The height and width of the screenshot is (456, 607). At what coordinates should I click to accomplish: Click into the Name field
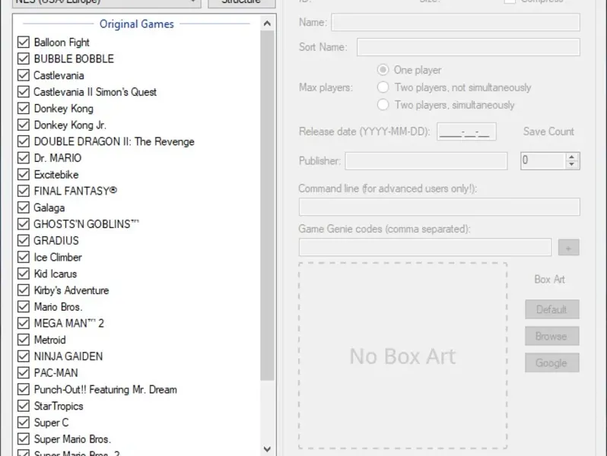pyautogui.click(x=456, y=22)
